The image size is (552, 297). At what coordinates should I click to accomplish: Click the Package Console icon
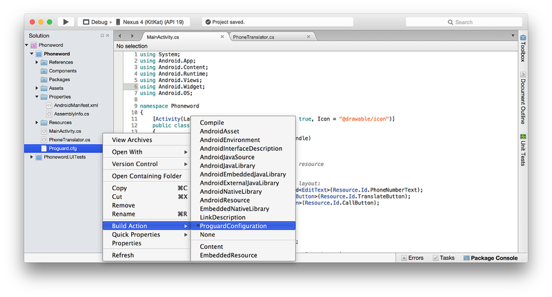(466, 258)
